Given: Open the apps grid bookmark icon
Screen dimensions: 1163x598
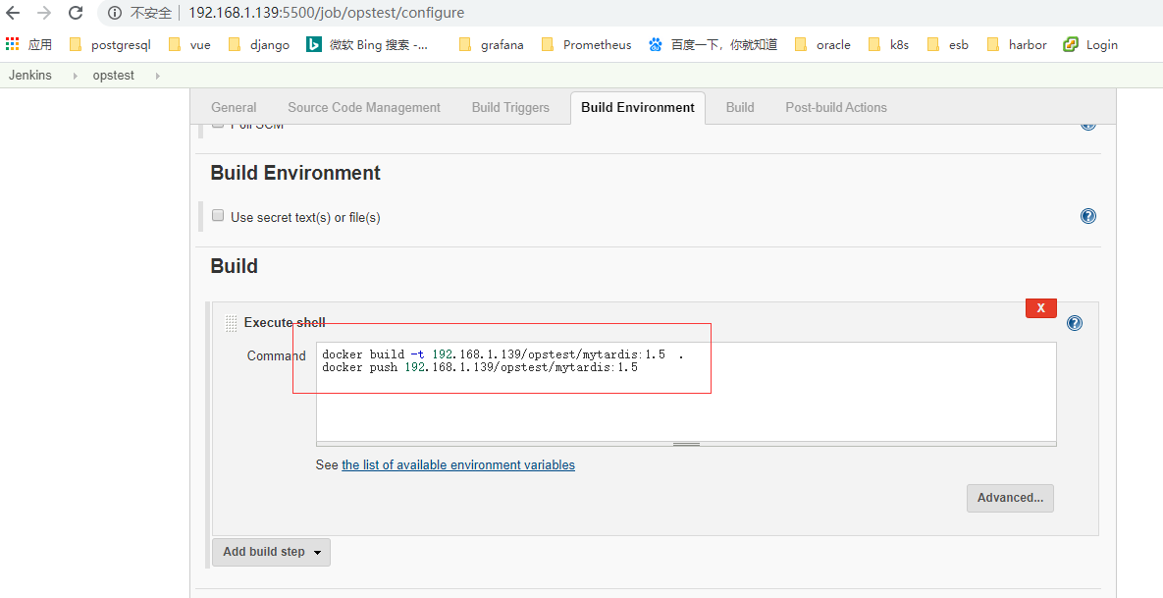Looking at the screenshot, I should click(12, 44).
